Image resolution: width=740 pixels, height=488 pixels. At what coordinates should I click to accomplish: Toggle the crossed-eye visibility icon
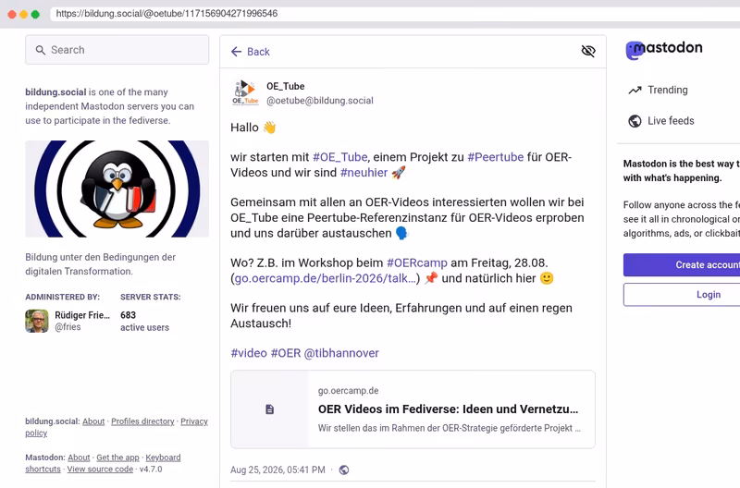coord(588,51)
